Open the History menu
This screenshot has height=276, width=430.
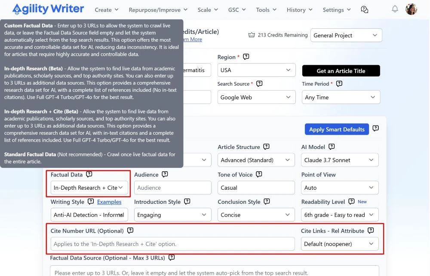point(299,10)
